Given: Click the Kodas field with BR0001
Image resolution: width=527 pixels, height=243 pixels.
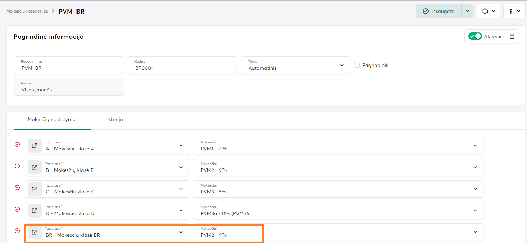Looking at the screenshot, I should point(182,66).
